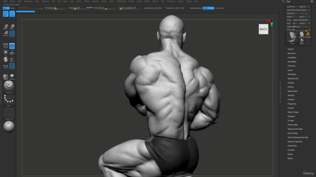Viewport: 316px width, 177px height.
Task: Open the Brush menu
Action: [12, 1]
